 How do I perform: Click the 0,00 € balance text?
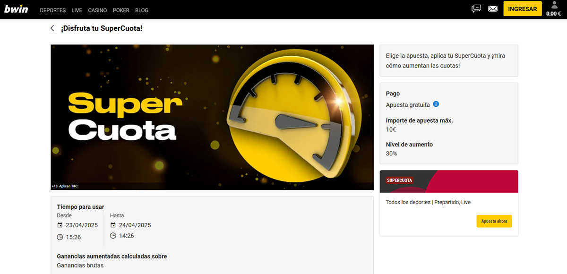point(553,14)
